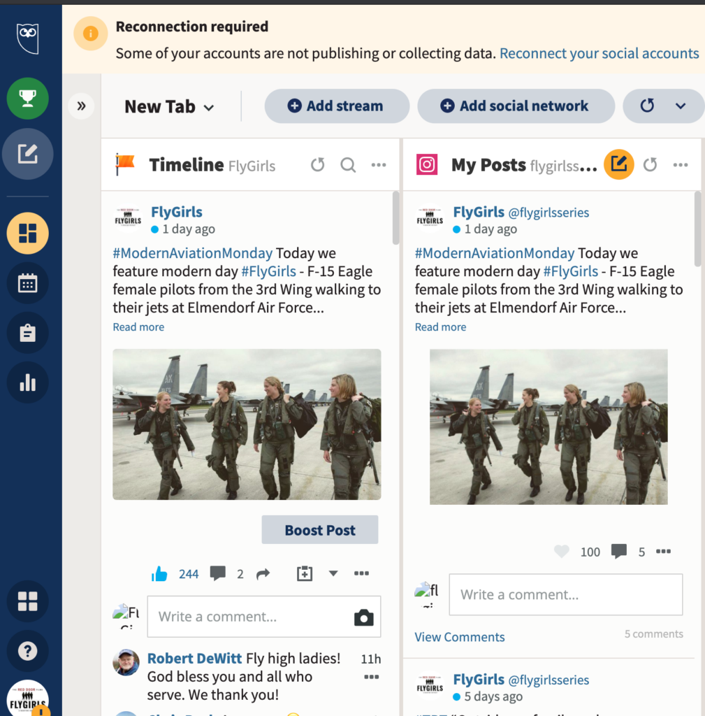Open My Posts stream more options menu

click(681, 165)
